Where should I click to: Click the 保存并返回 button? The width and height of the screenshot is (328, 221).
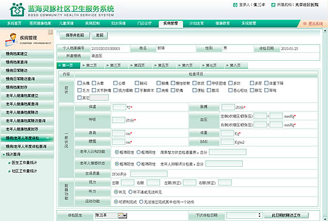coord(75,35)
